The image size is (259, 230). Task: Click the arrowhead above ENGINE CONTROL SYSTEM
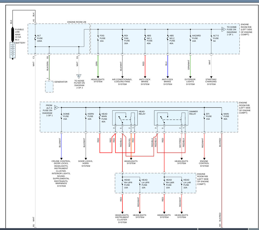204,159
